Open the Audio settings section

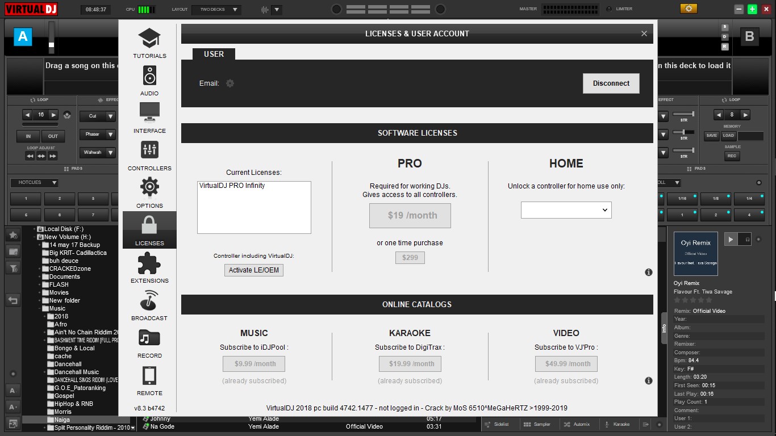coord(149,81)
